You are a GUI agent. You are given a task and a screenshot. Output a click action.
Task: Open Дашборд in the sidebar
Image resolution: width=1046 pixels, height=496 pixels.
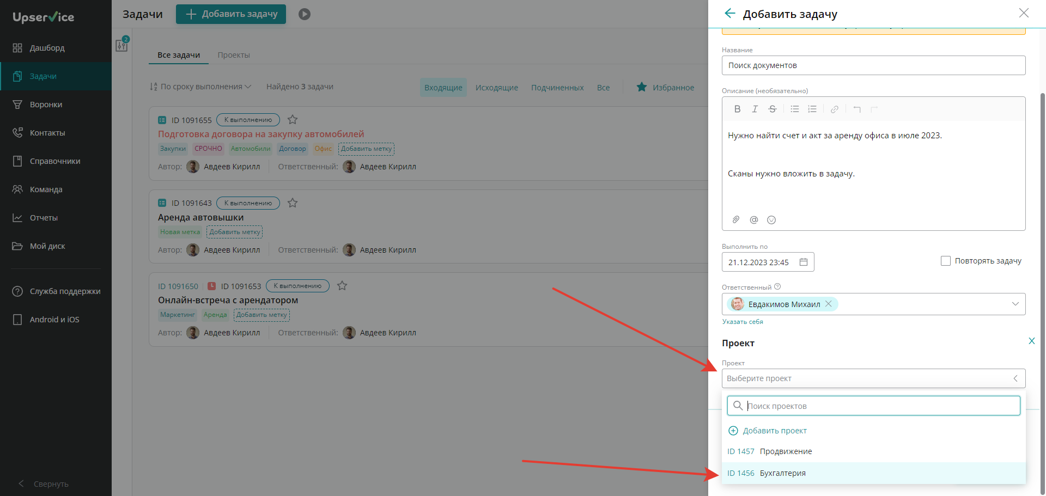tap(56, 48)
